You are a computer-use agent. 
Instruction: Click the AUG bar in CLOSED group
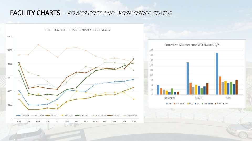[x=187, y=79]
